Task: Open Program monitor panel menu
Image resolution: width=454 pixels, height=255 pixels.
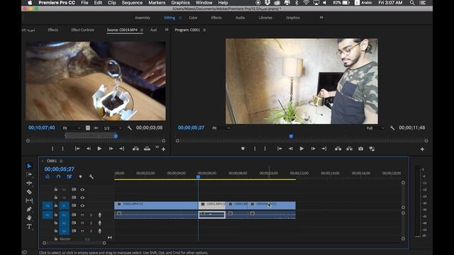Action: click(x=204, y=30)
